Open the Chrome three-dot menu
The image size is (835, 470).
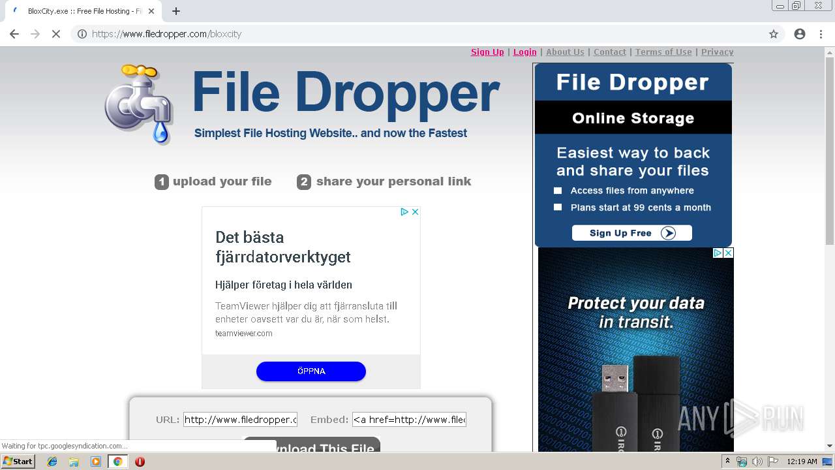pyautogui.click(x=821, y=34)
